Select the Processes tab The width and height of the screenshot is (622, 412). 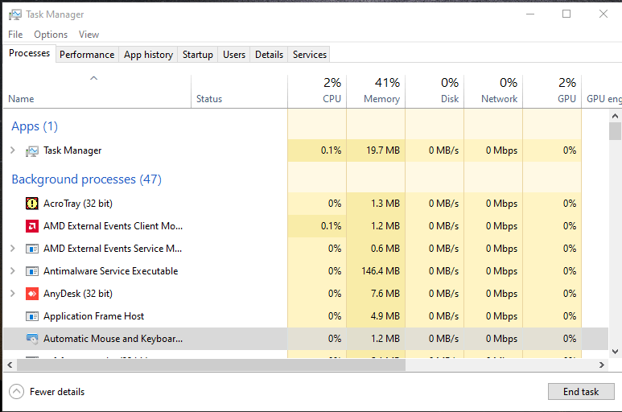pos(29,53)
